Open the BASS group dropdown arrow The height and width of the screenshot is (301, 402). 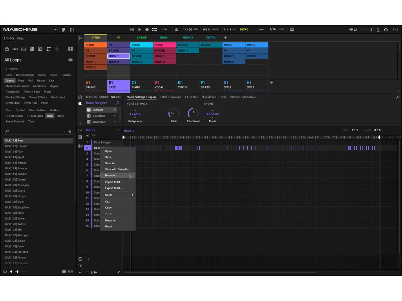(118, 130)
